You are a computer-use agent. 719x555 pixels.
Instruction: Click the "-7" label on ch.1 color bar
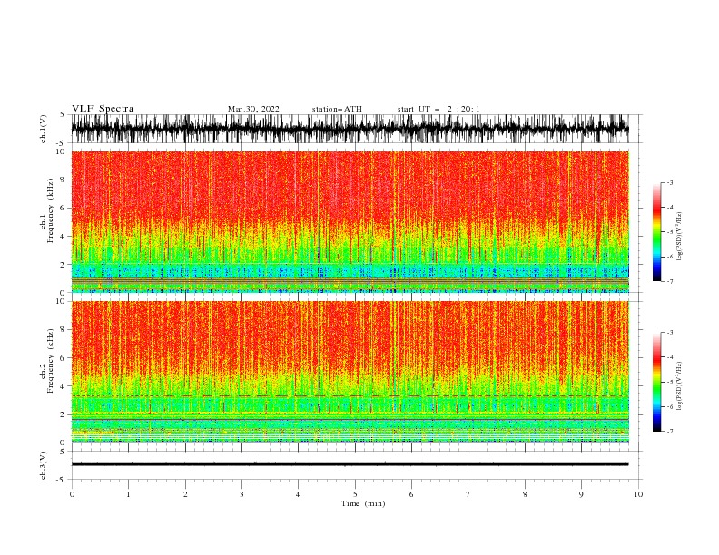click(670, 281)
